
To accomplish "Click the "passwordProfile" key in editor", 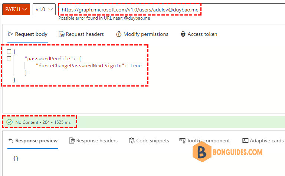I will pos(49,59).
